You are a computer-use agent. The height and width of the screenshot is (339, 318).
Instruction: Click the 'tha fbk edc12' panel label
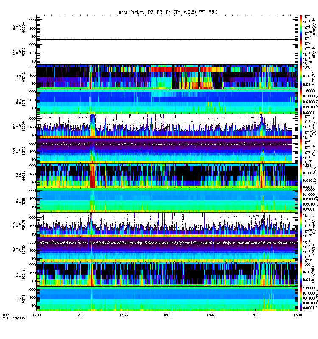(x=20, y=77)
